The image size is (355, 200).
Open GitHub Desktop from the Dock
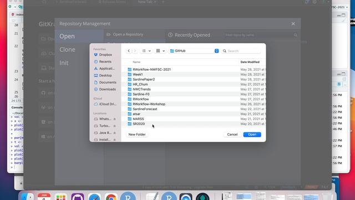[x=78, y=197]
